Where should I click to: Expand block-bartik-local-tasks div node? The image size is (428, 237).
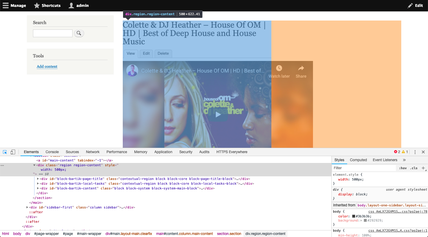(x=38, y=184)
